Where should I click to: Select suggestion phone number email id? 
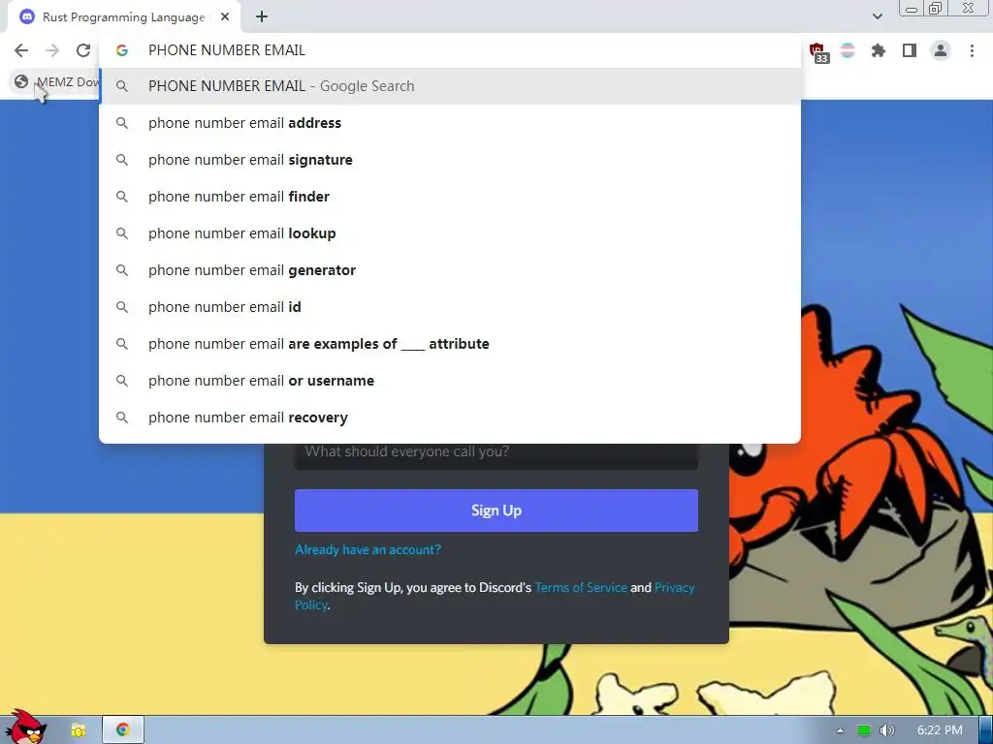point(450,307)
